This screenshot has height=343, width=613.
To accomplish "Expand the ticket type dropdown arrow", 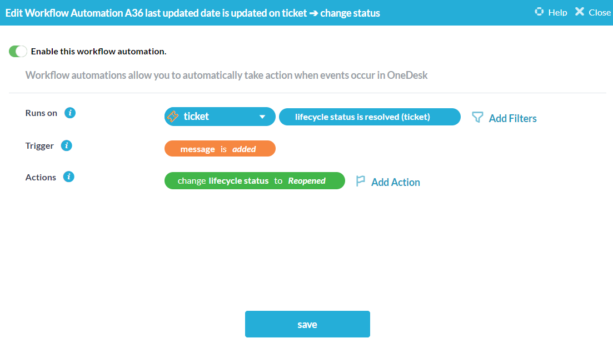I will [262, 117].
